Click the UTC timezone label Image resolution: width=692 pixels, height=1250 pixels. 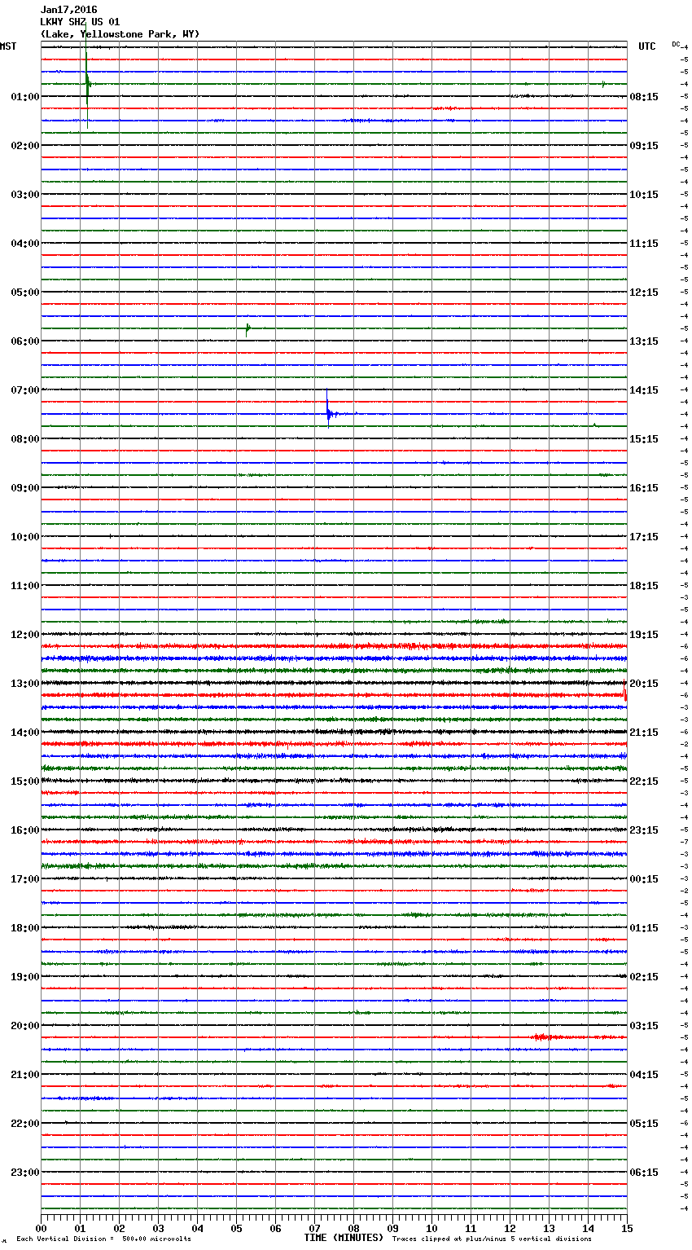point(647,46)
